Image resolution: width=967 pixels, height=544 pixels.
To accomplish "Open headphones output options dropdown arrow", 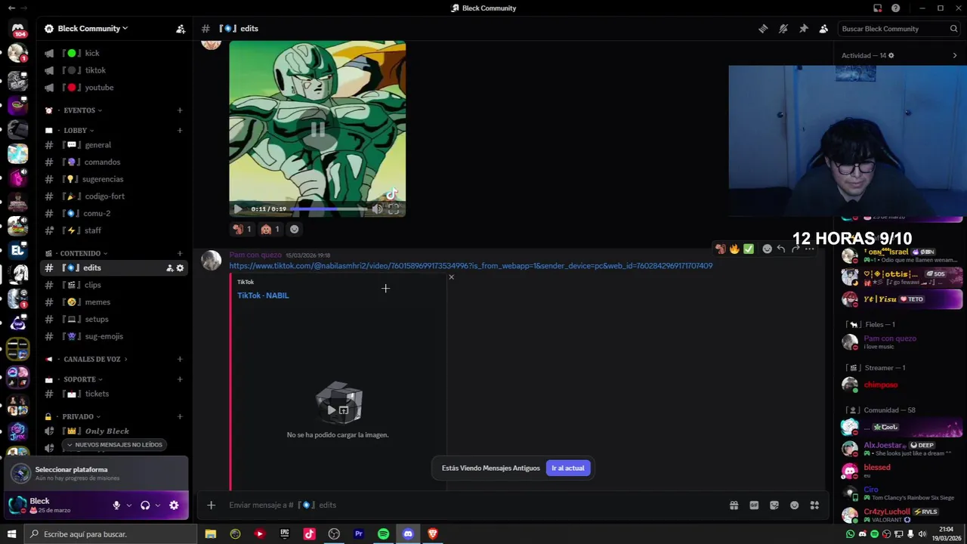I will coord(157,505).
